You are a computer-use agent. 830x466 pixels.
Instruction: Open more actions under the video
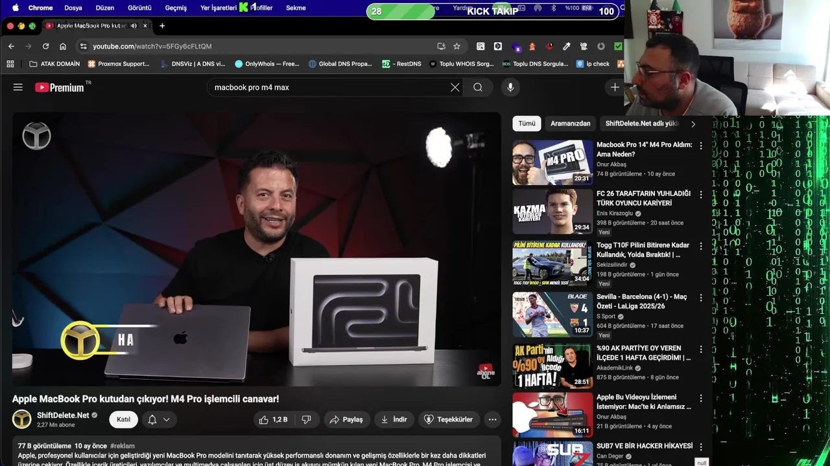pos(492,419)
